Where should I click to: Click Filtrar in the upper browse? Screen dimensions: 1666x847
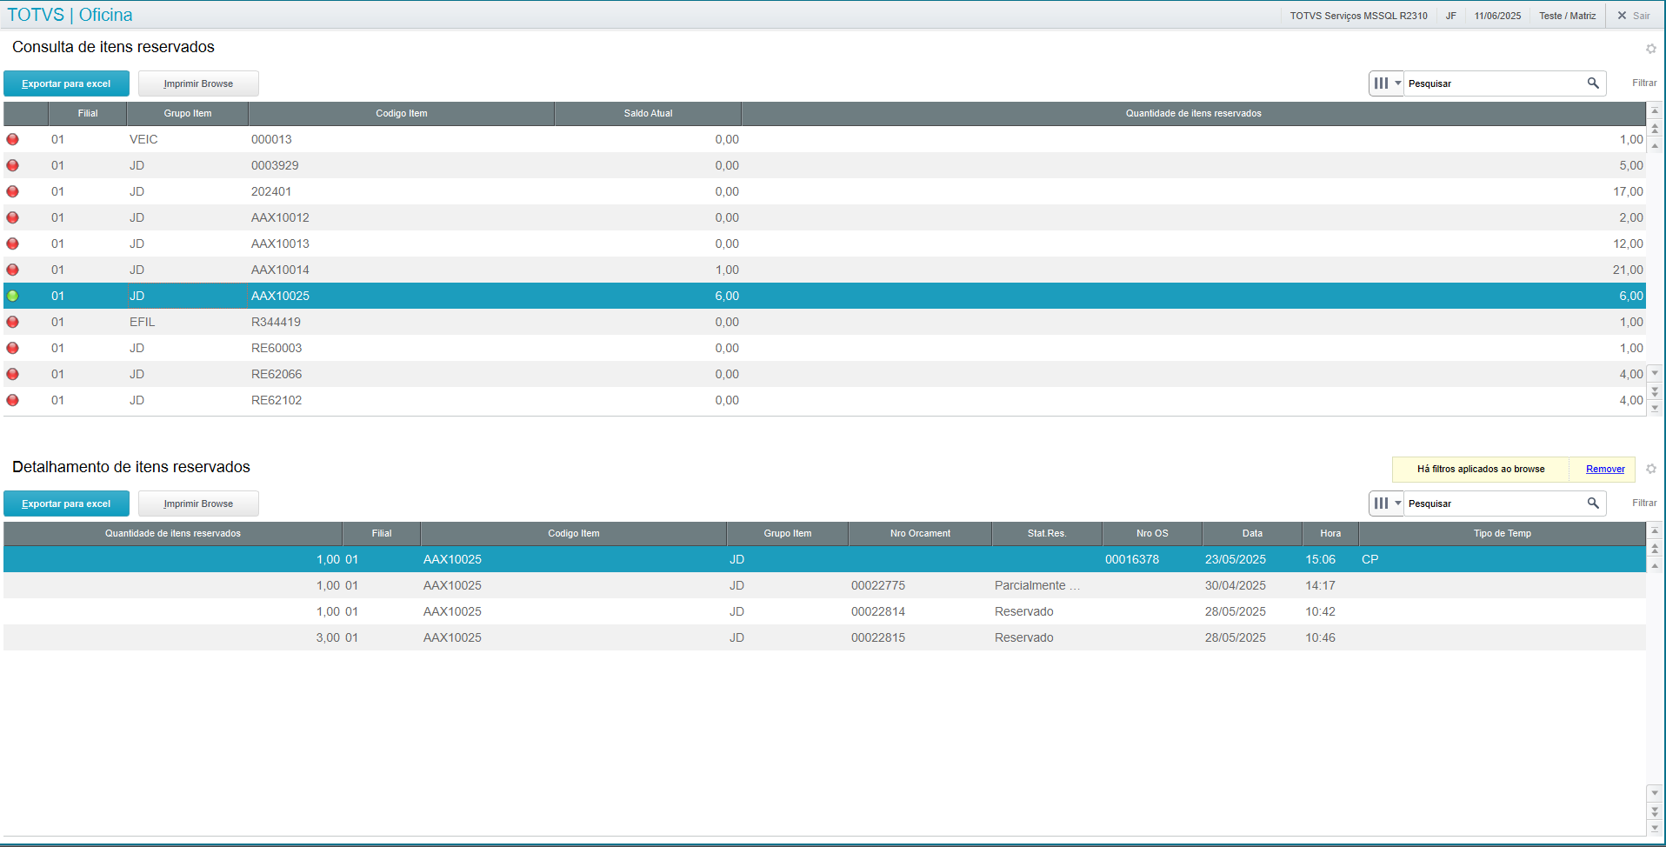(x=1644, y=83)
